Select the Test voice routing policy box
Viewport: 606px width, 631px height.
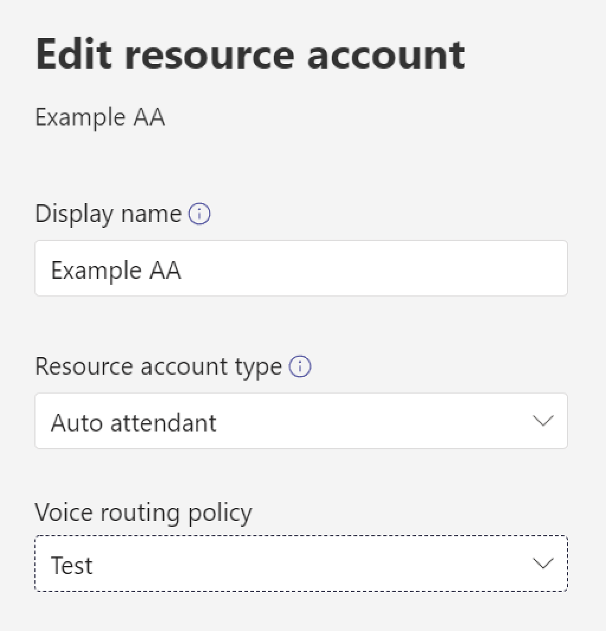tap(301, 564)
